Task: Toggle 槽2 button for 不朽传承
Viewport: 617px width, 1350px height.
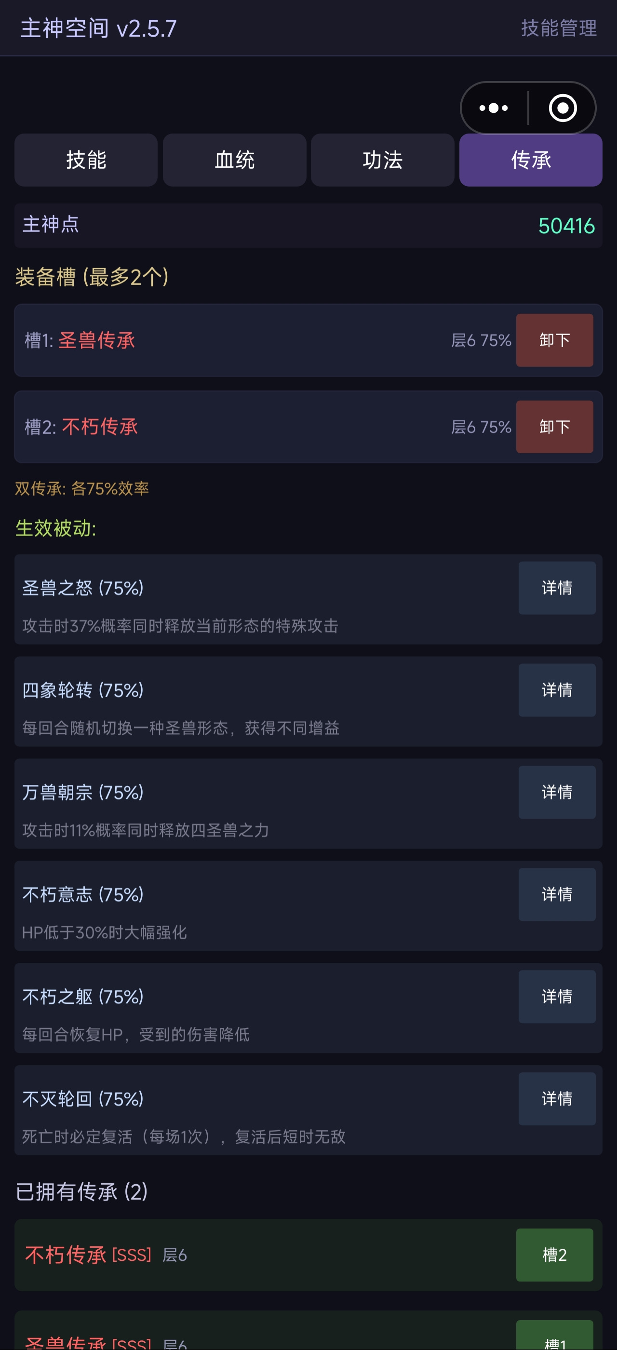Action: point(554,1255)
